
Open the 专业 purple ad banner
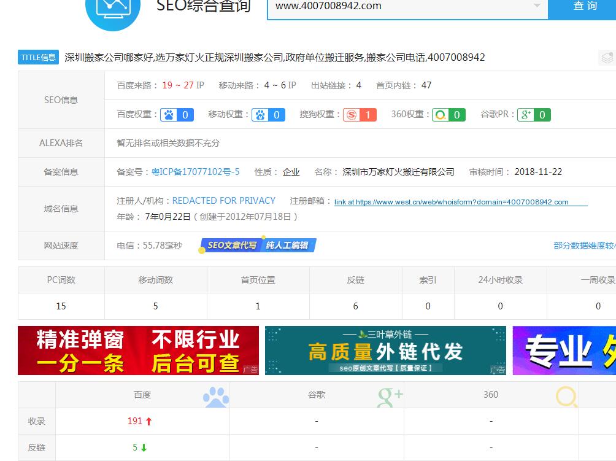(564, 350)
